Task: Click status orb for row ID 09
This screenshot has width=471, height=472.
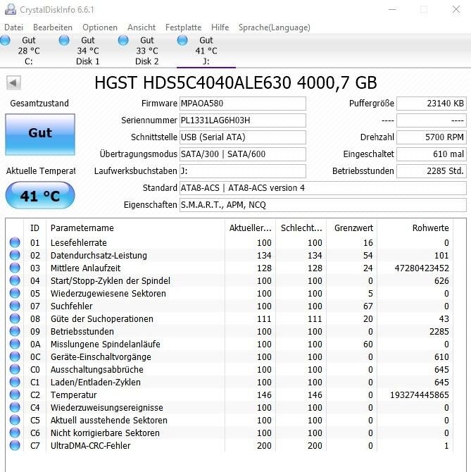Action: (15, 331)
